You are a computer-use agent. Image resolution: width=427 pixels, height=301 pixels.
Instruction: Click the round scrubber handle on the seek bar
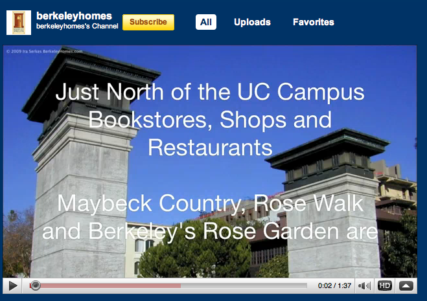pos(36,285)
